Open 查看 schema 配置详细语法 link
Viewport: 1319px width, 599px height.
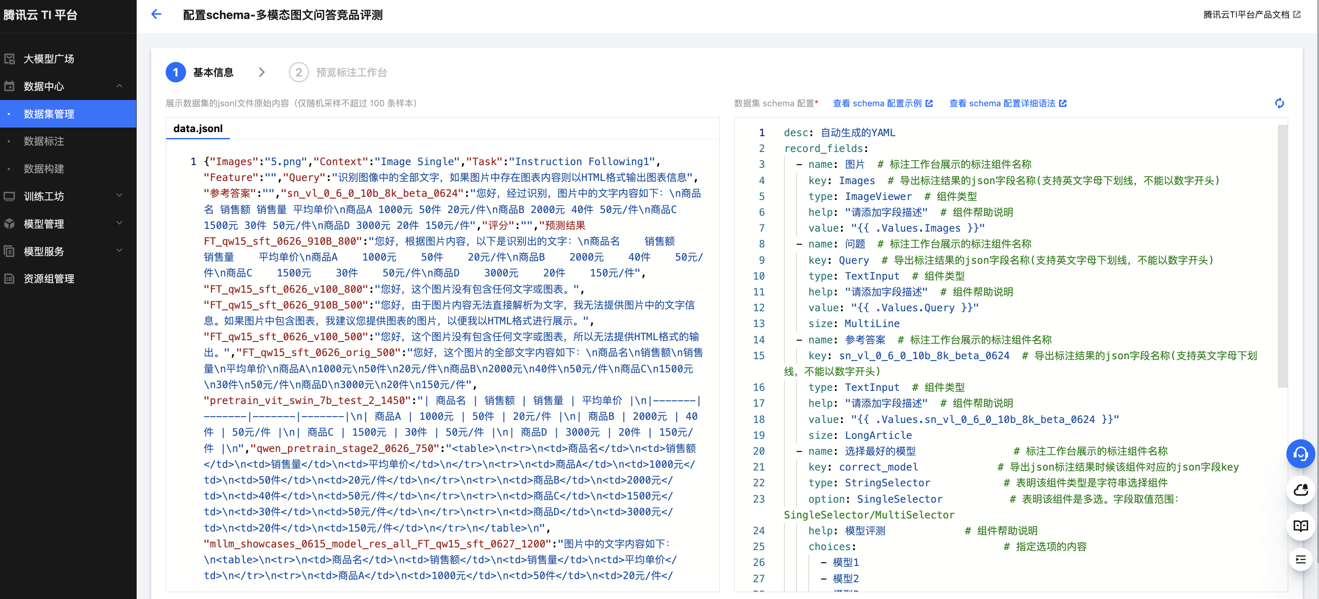coord(1008,104)
